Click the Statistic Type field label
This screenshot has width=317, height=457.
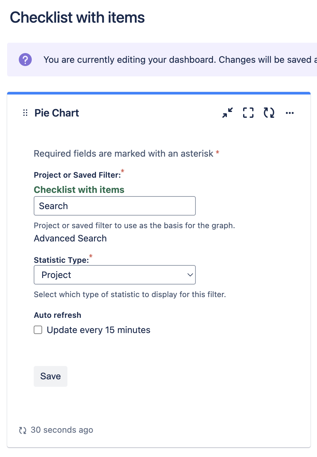[x=61, y=260]
